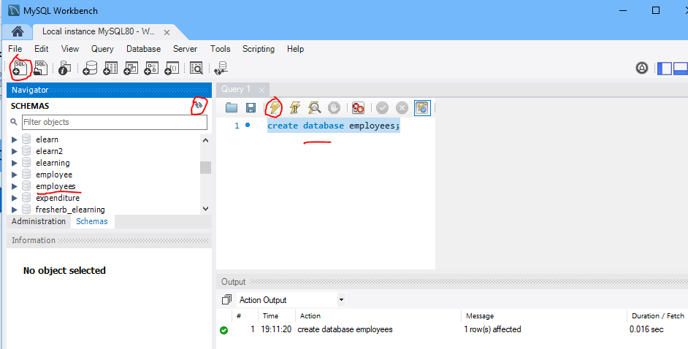
Task: Execute statement under cursor icon
Action: coord(295,107)
